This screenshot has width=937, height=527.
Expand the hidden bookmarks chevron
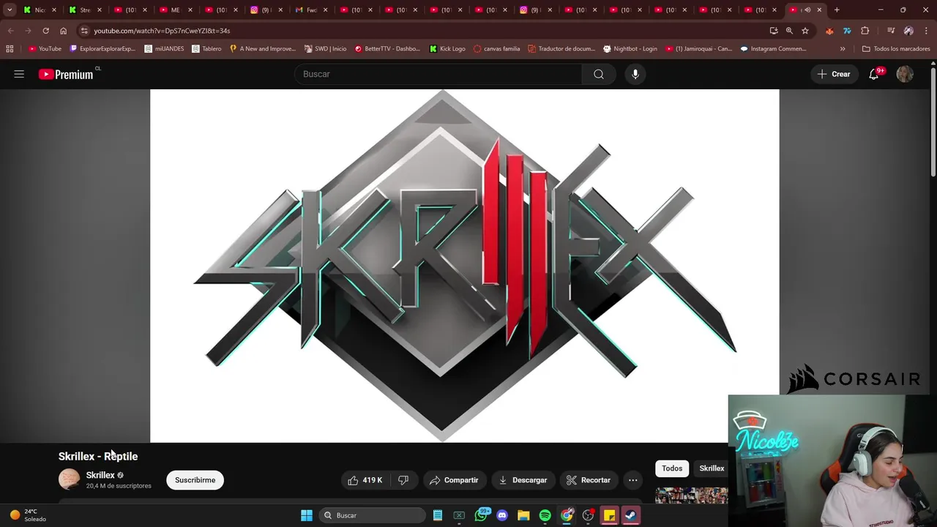843,49
